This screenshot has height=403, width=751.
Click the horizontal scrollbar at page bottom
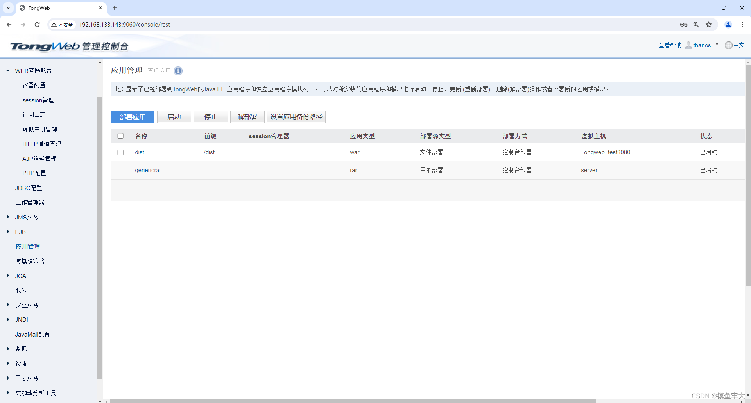tap(353, 401)
